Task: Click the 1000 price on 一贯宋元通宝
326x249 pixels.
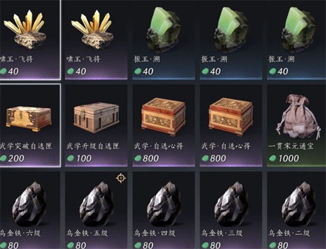Action: click(289, 159)
